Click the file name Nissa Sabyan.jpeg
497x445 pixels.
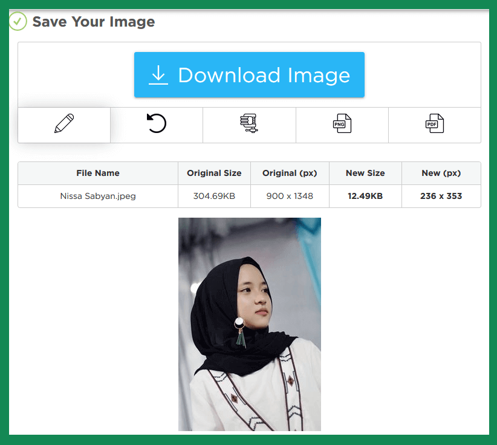click(97, 196)
